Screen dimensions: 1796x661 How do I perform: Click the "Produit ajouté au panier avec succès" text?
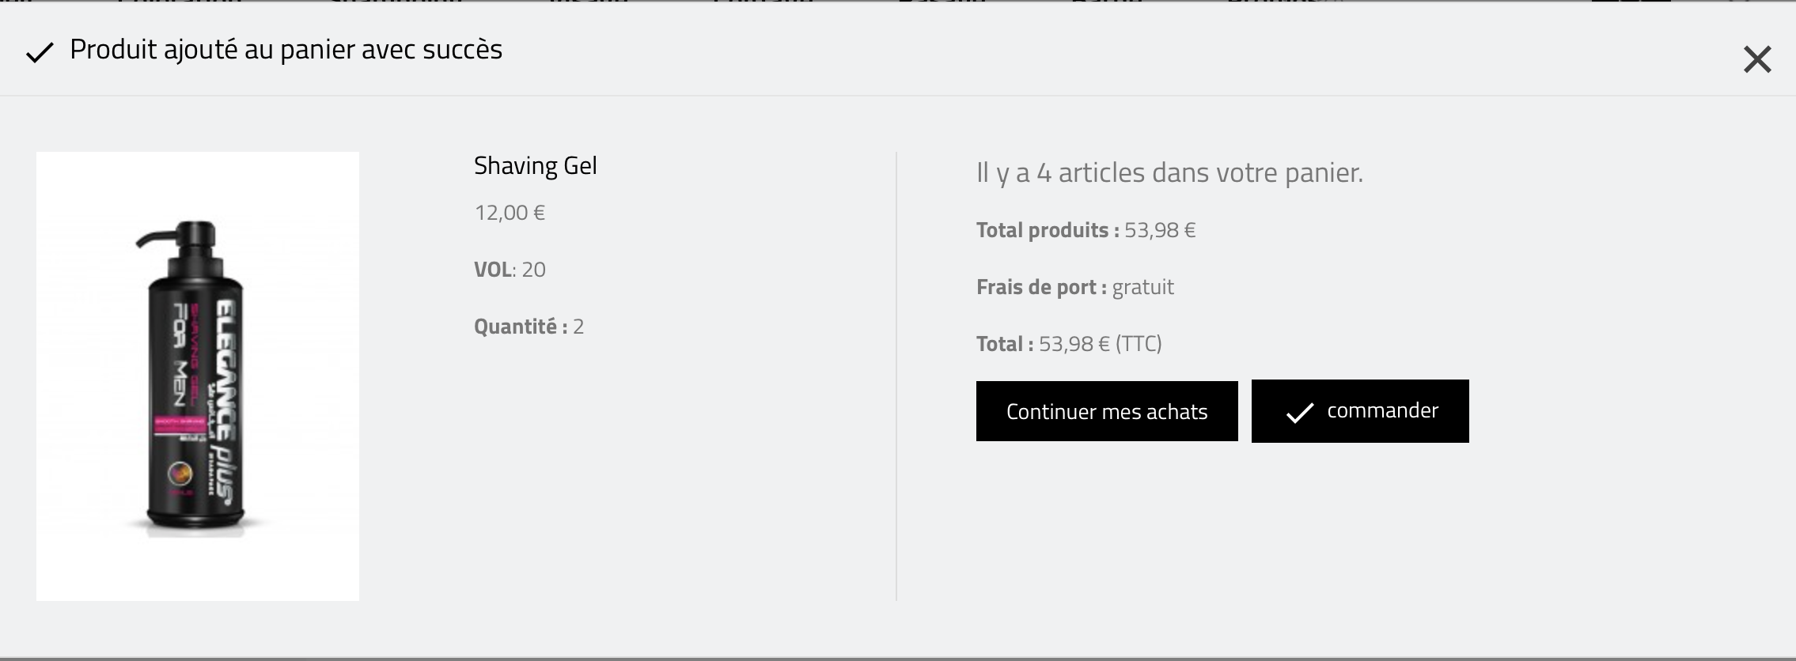point(286,50)
